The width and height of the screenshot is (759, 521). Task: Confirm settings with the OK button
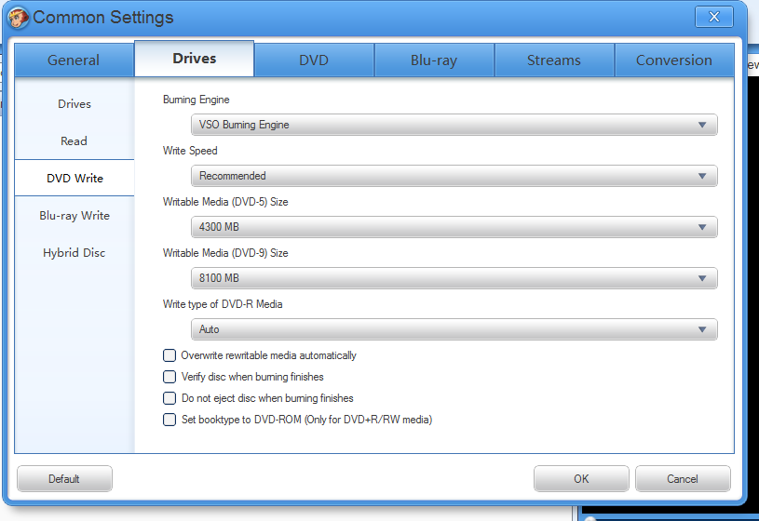[x=581, y=479]
